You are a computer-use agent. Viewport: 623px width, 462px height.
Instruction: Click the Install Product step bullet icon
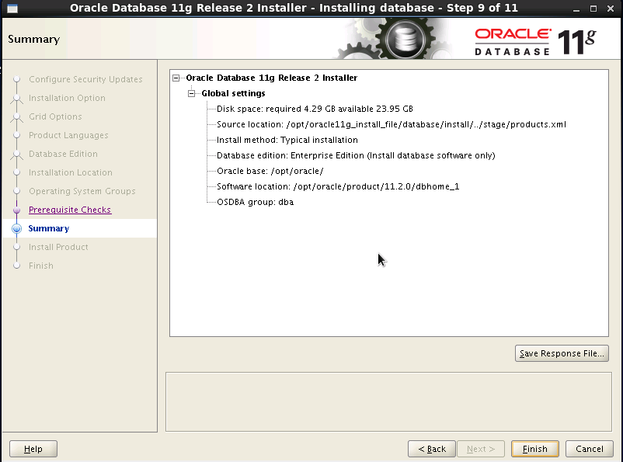16,247
